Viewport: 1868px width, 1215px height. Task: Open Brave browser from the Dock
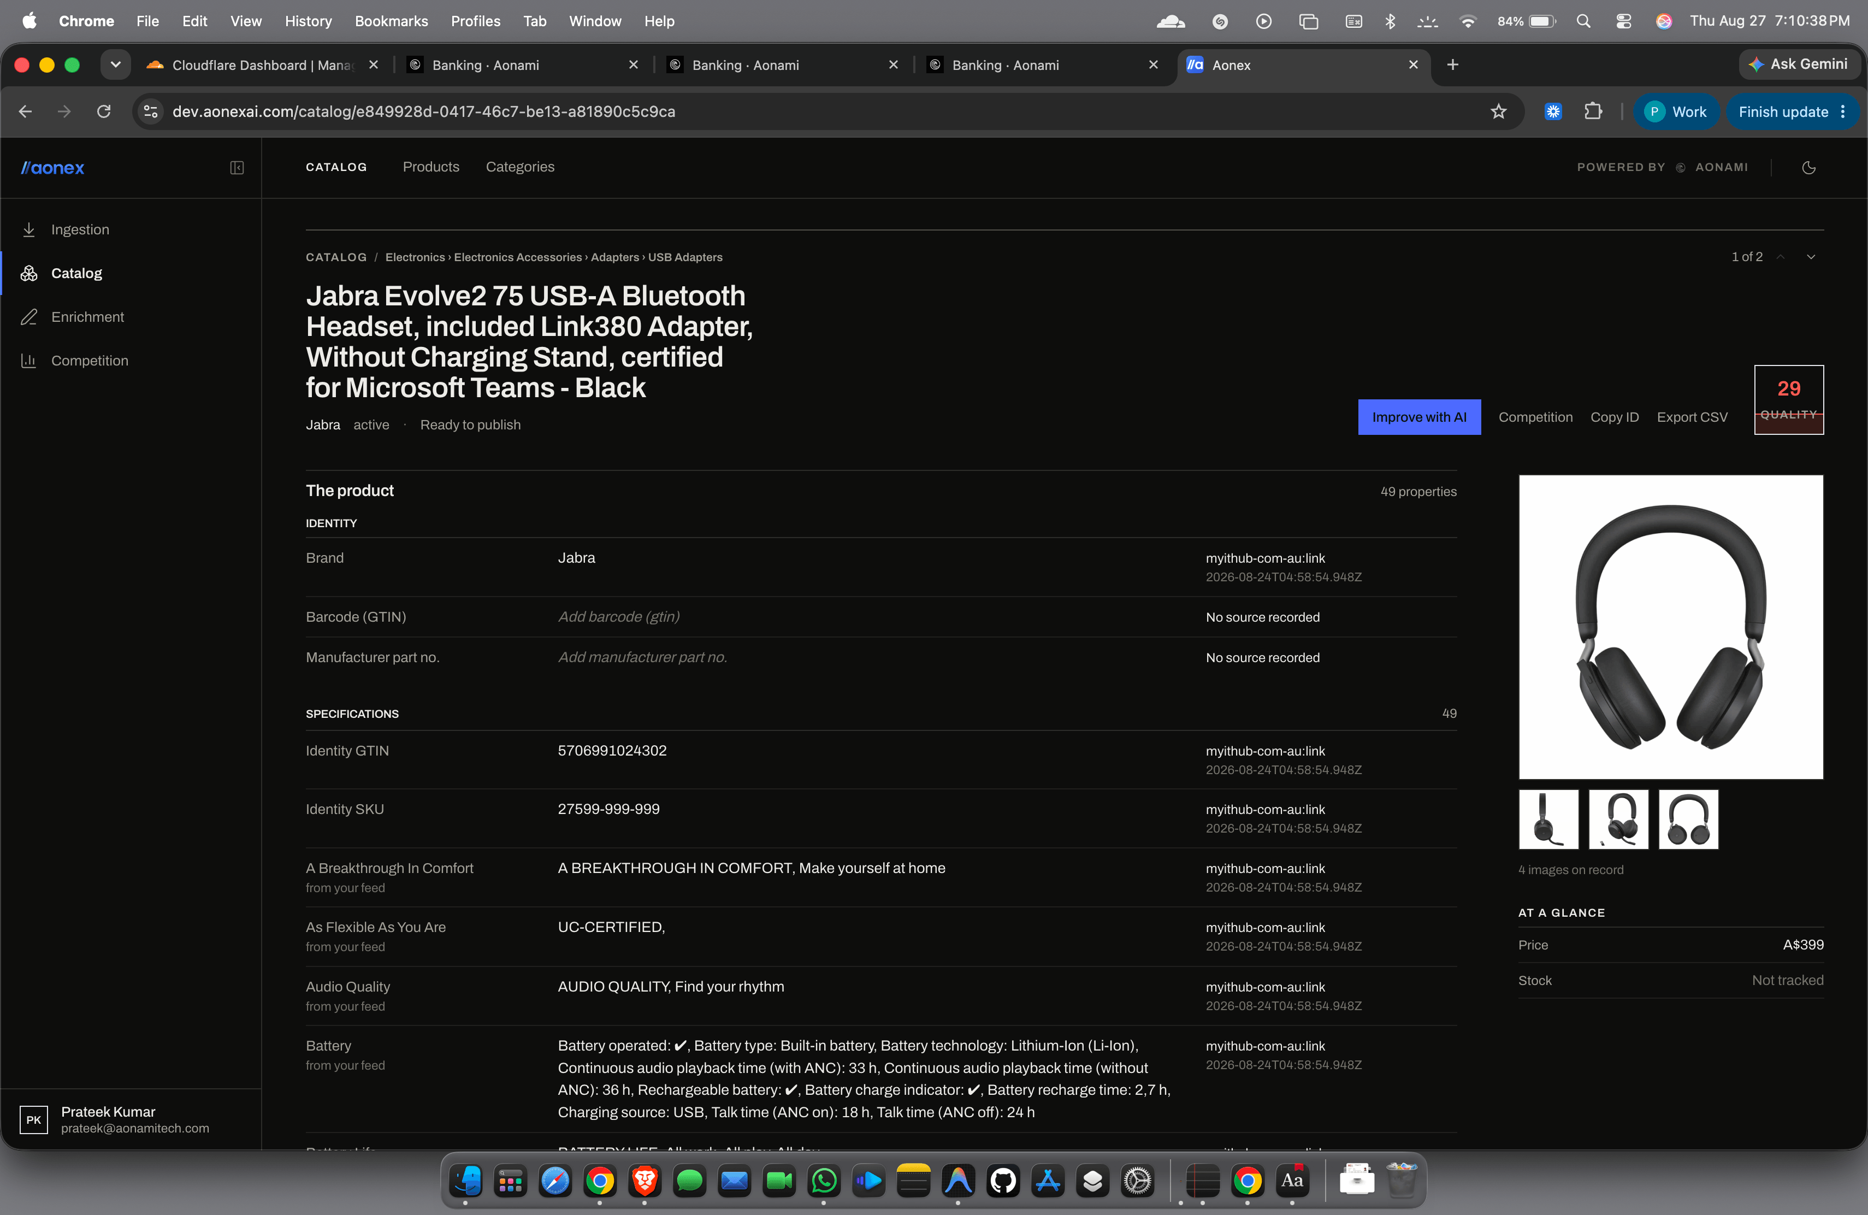(x=645, y=1179)
